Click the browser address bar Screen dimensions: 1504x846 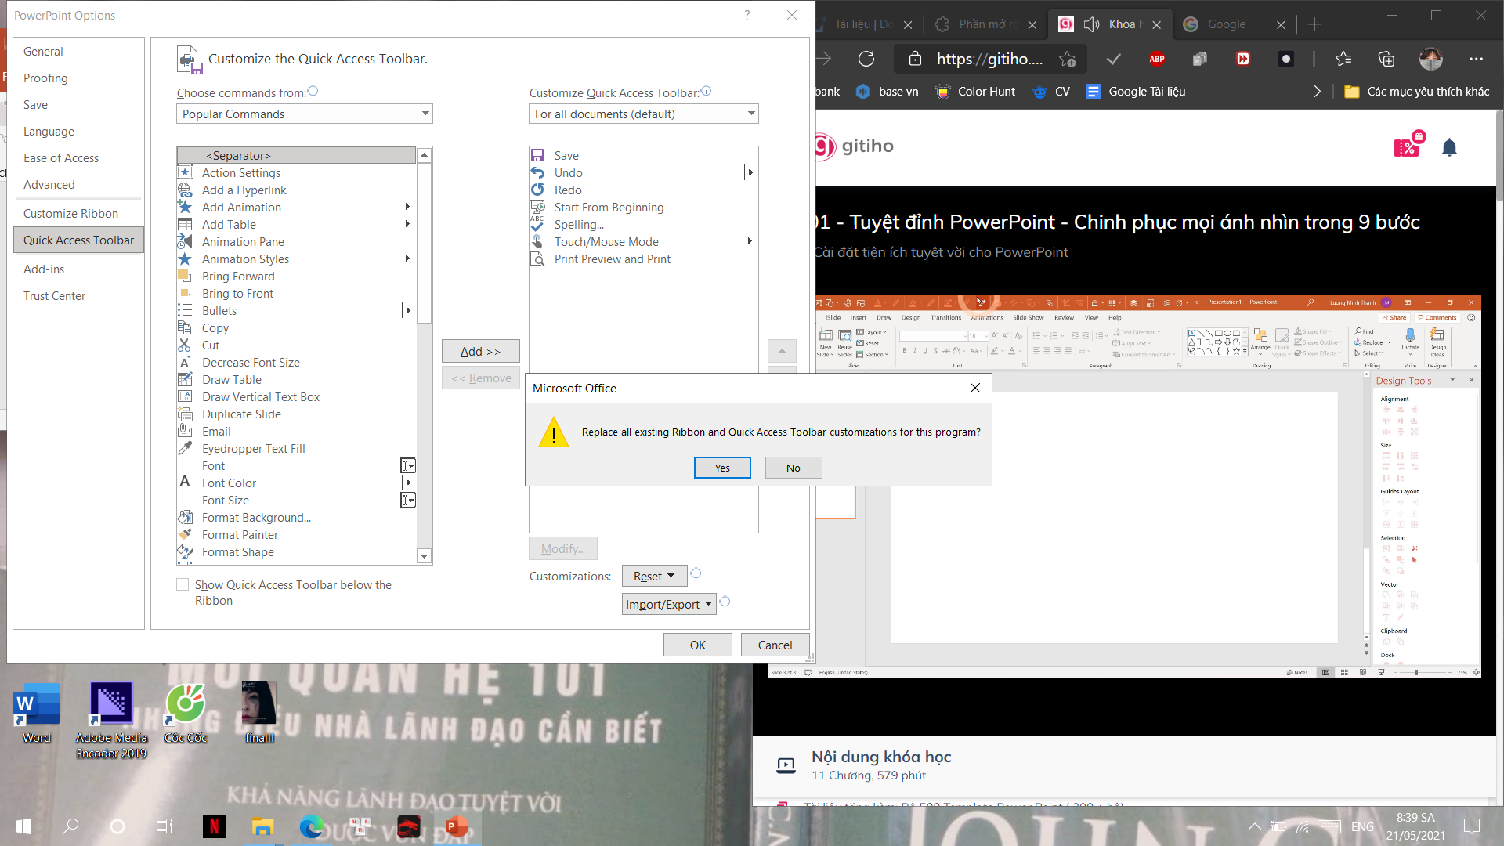[991, 59]
